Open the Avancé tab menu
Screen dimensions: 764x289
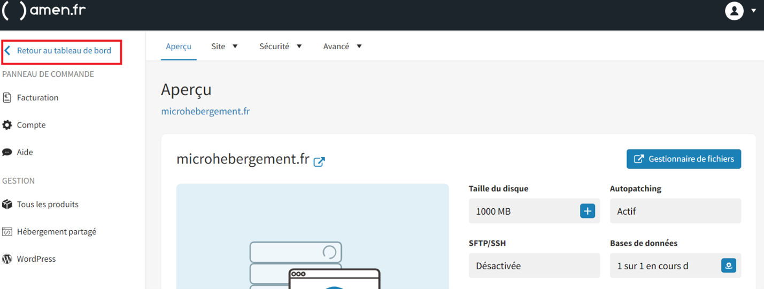(x=336, y=46)
